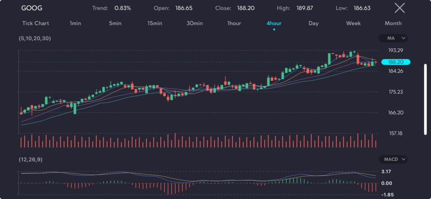Click the vertical scrollbar on the right

pos(425,99)
